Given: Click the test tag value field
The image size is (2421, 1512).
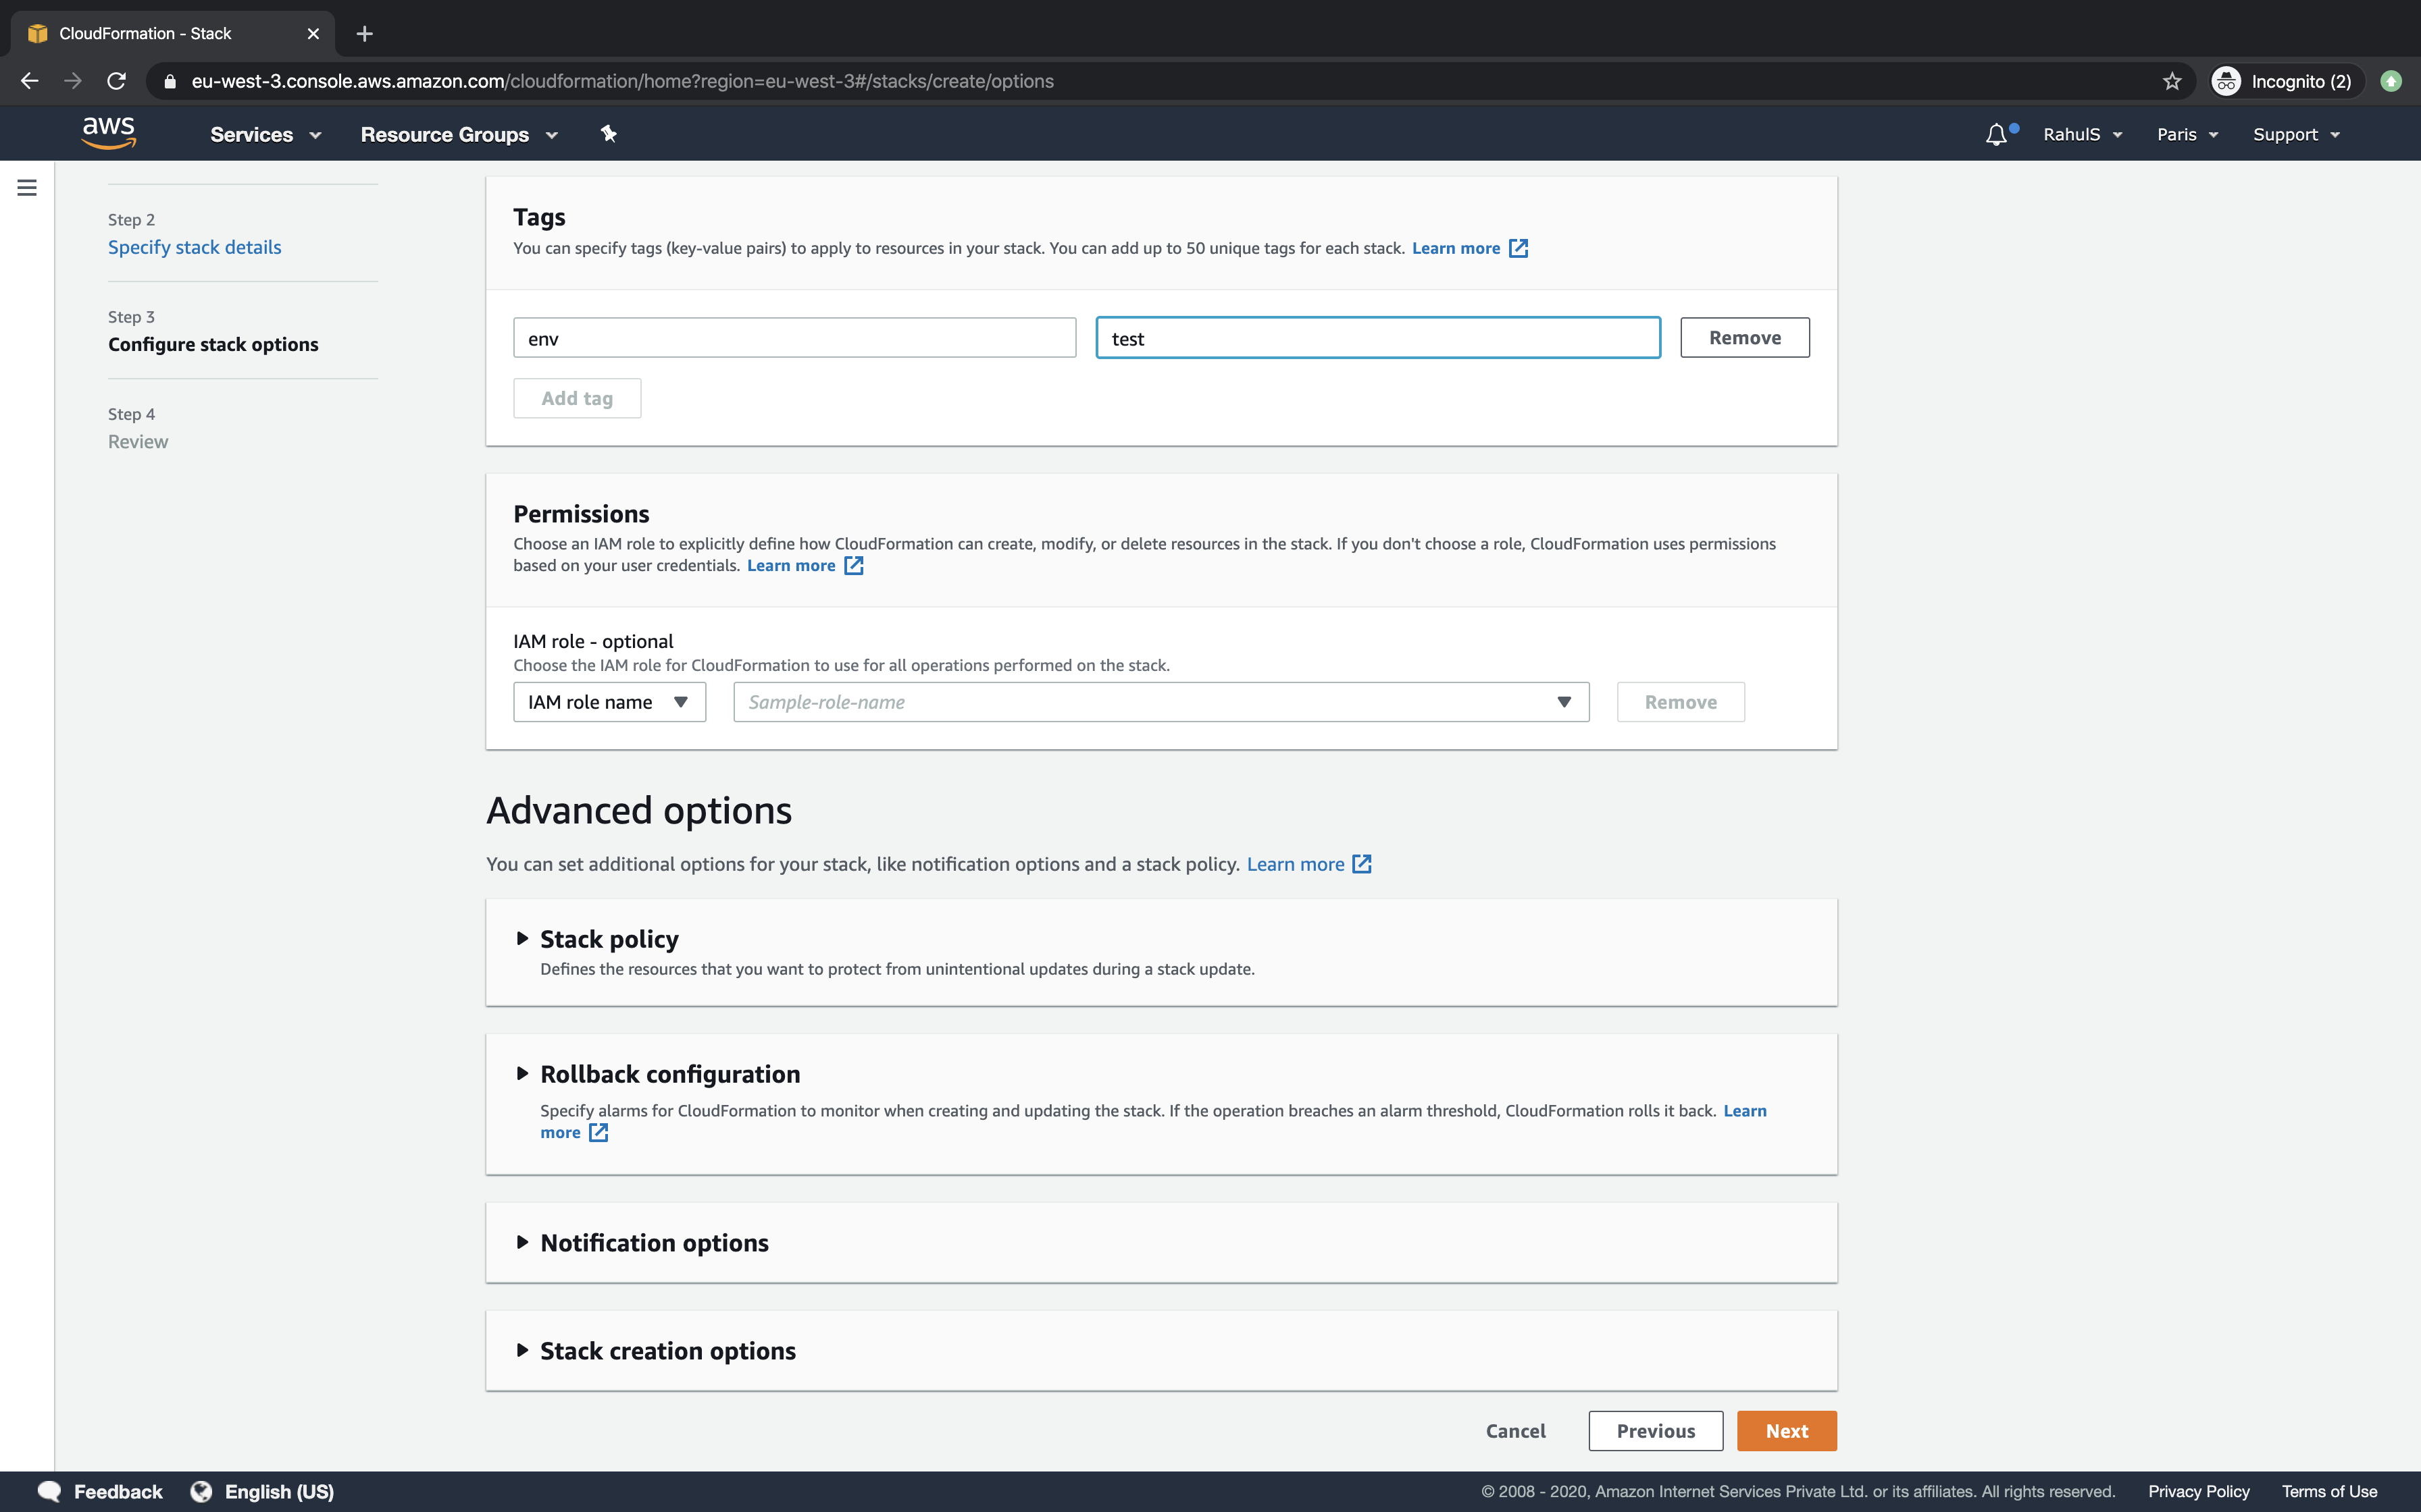Looking at the screenshot, I should (x=1377, y=337).
